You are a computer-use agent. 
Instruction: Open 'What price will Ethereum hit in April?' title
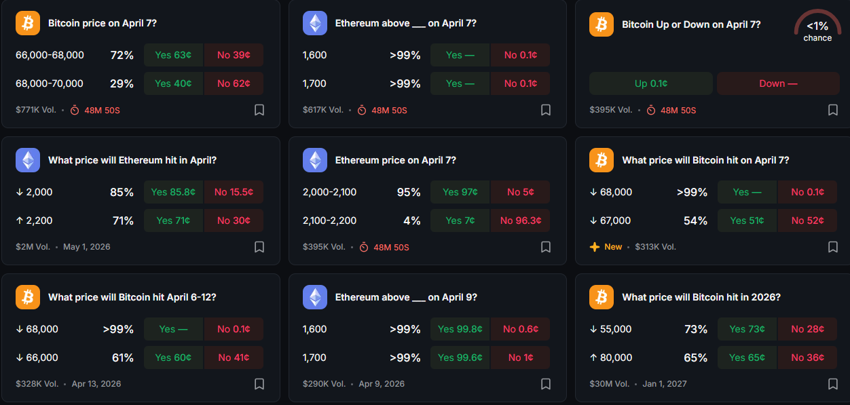(132, 160)
